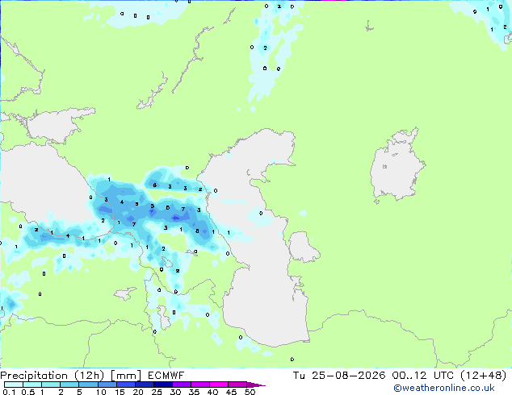Select the 40–45 mm magenta legend swatch
This screenshot has width=512, height=395.
click(x=219, y=385)
